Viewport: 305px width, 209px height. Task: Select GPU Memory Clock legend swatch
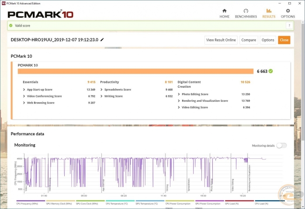pyautogui.click(x=60, y=201)
